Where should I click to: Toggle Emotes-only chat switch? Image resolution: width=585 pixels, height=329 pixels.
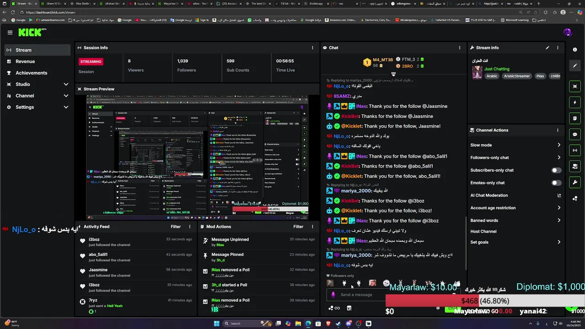pyautogui.click(x=556, y=183)
